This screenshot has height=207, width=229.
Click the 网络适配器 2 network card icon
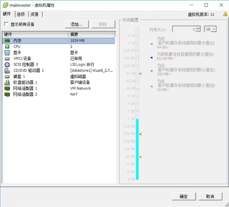click(7, 94)
